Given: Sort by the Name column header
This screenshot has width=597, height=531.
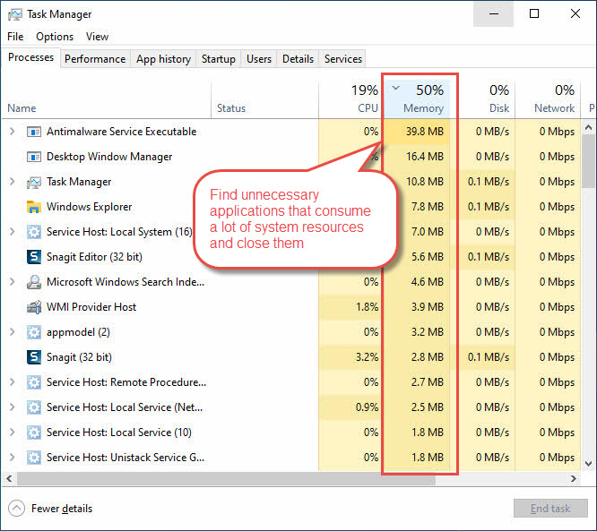Looking at the screenshot, I should [x=107, y=99].
